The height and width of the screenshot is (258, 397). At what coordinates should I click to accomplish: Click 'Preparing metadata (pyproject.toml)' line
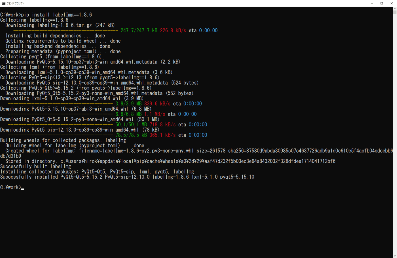click(x=63, y=51)
